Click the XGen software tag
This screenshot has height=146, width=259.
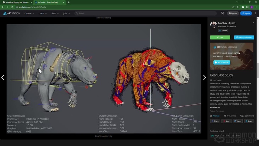(x=236, y=136)
